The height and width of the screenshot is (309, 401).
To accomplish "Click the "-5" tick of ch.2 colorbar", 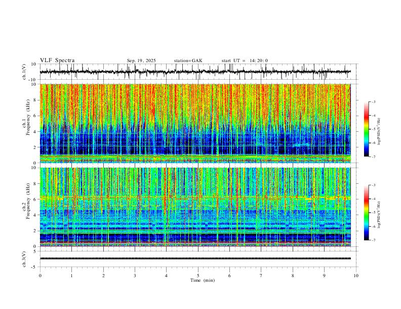I will 373,213.
